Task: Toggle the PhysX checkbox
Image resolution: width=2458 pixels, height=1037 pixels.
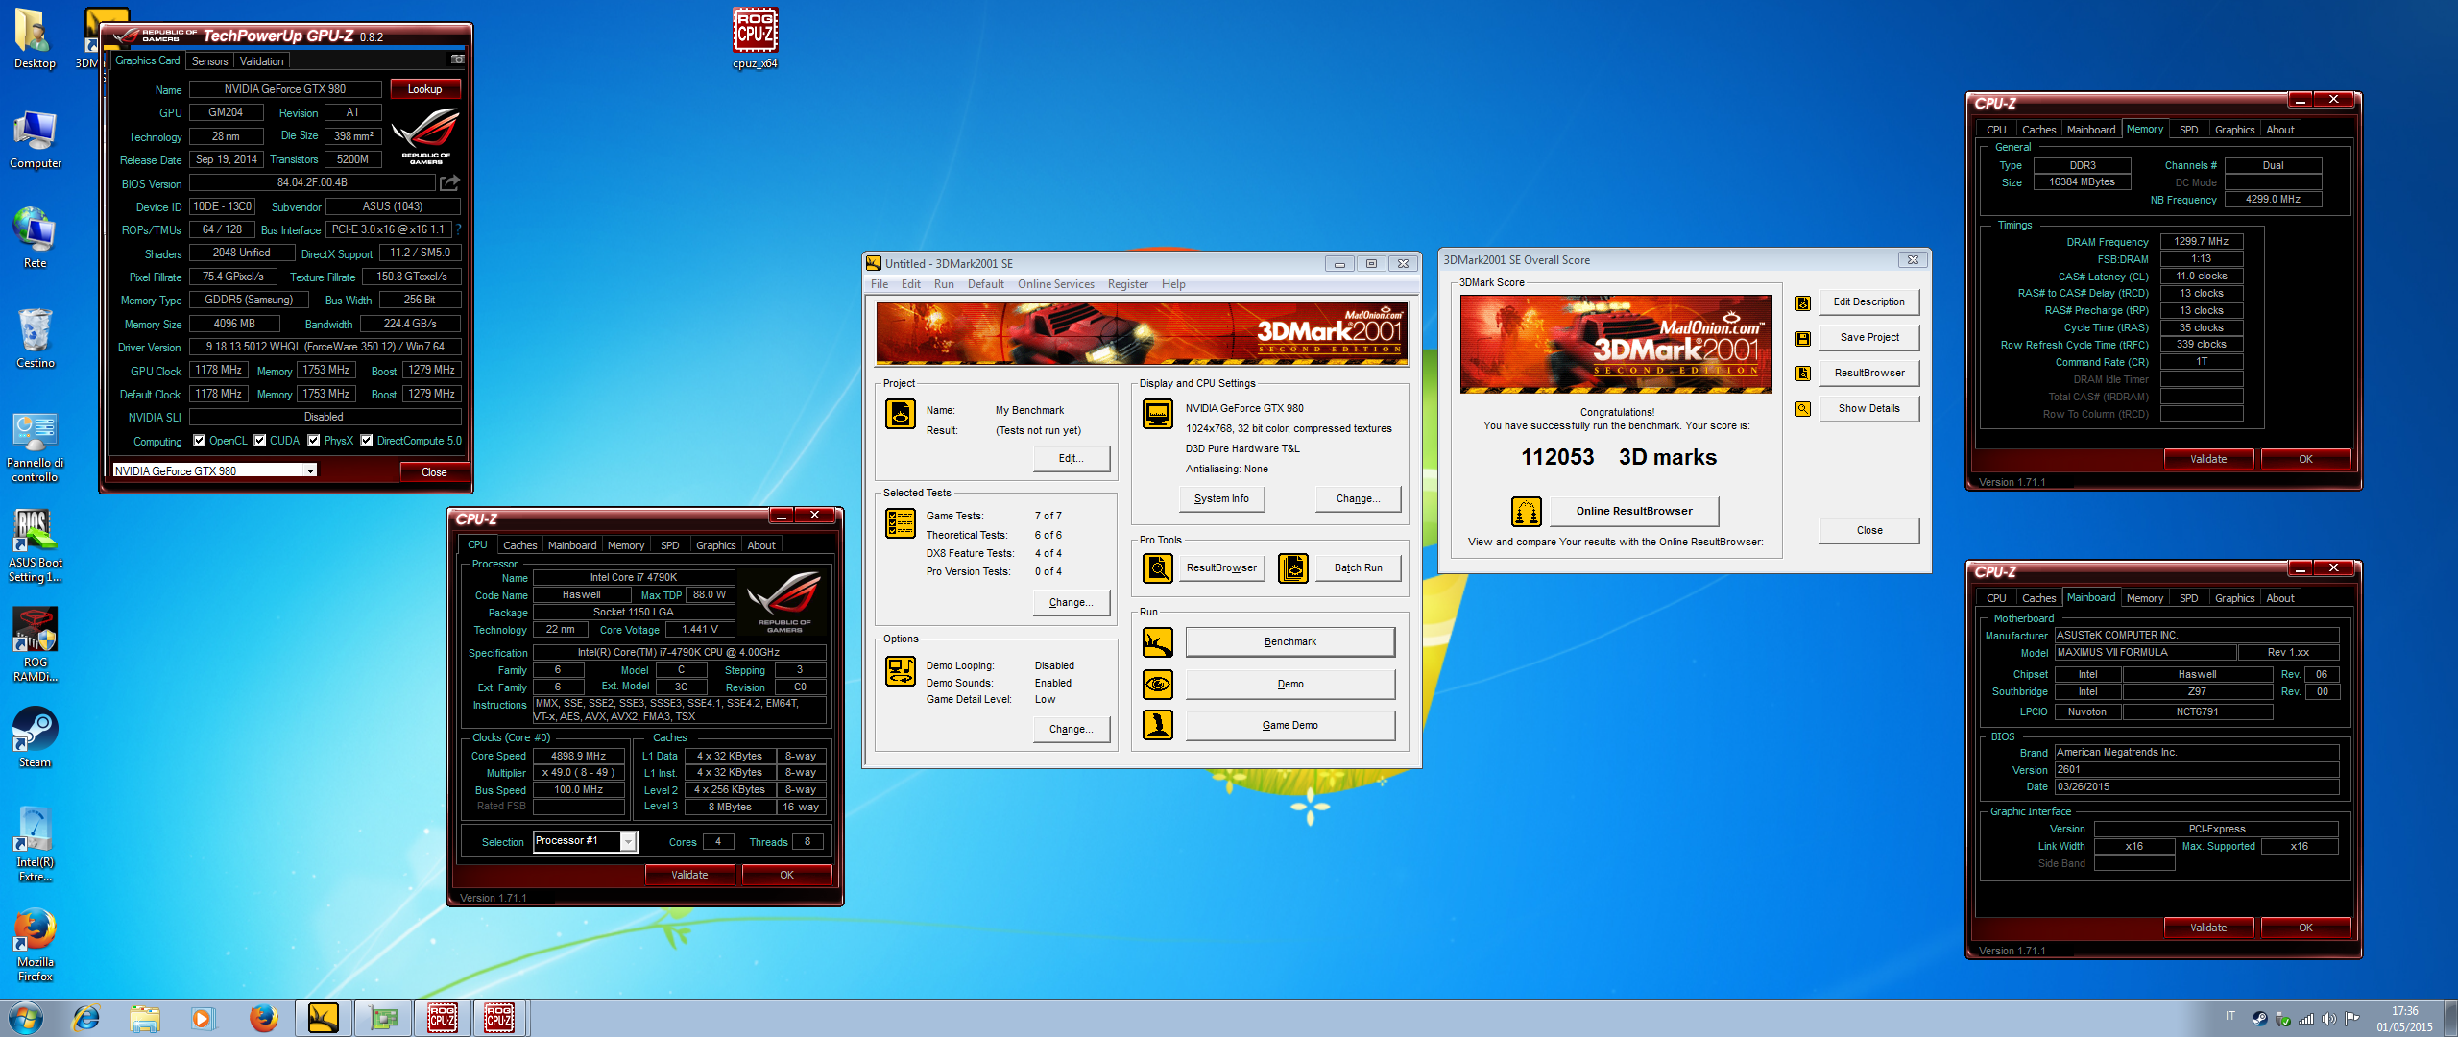Action: pos(314,441)
